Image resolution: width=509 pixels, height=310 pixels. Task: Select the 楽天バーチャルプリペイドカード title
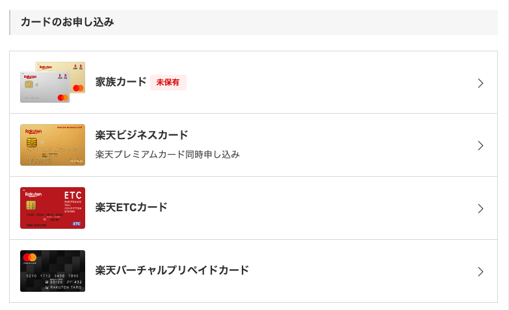(172, 270)
